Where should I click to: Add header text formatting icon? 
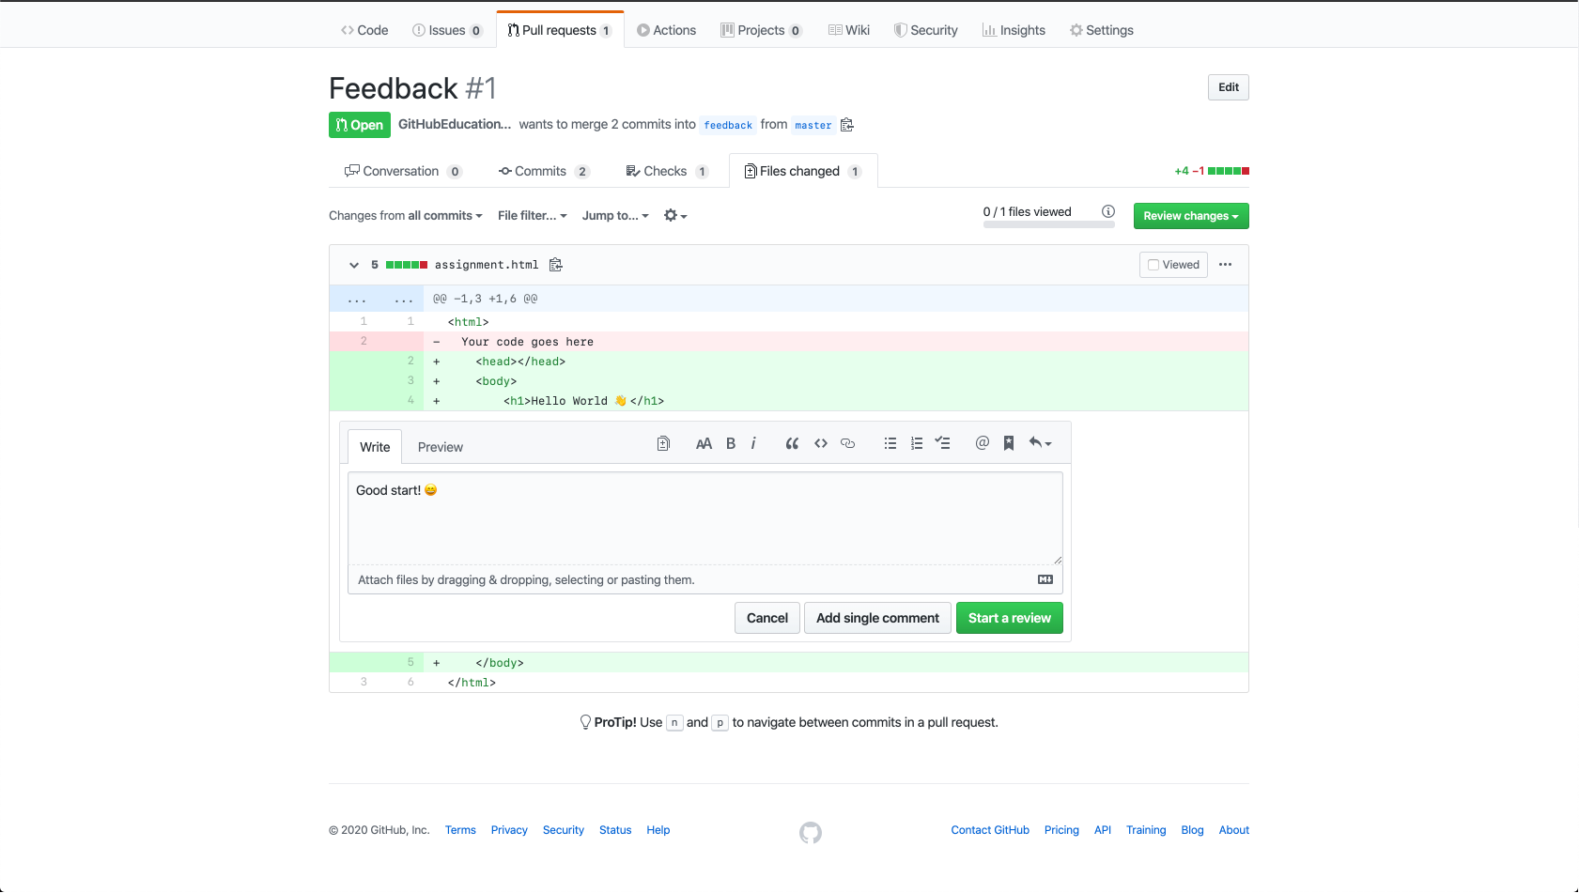tap(704, 444)
